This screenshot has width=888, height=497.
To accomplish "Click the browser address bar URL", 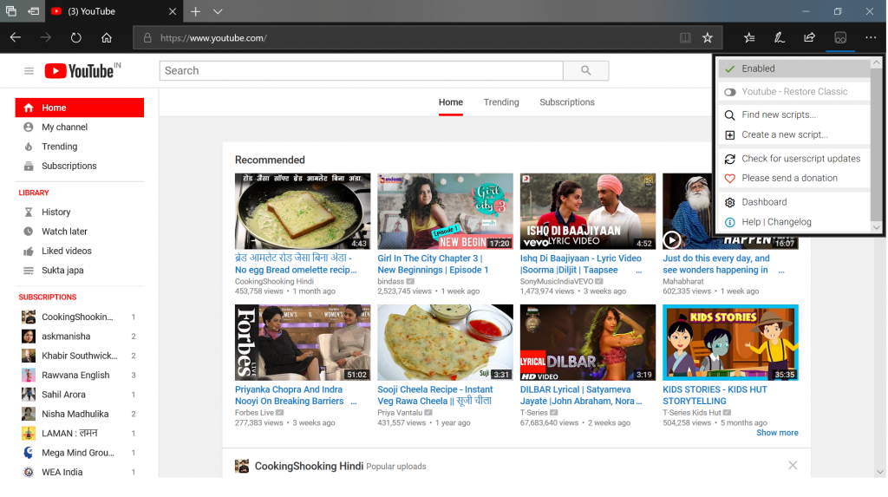I will [x=213, y=38].
